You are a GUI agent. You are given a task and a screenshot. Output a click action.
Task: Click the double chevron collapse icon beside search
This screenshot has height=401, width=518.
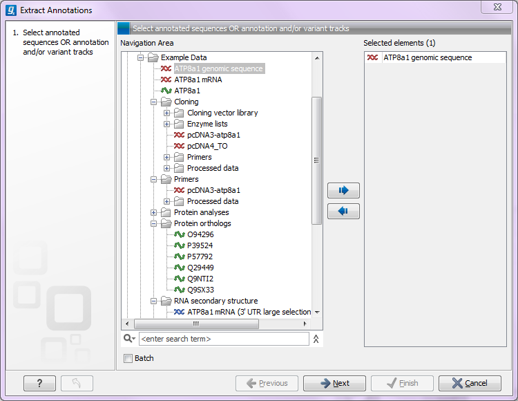point(316,339)
